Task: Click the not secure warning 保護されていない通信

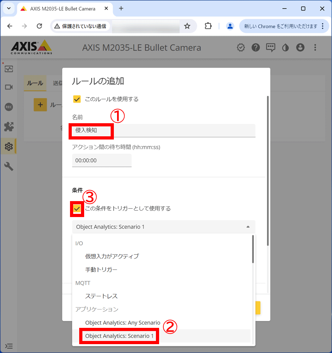Action: click(x=81, y=26)
